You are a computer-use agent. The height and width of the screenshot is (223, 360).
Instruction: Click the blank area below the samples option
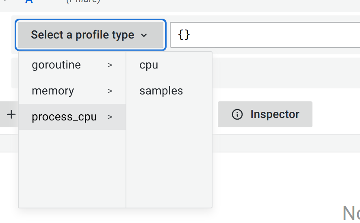[x=169, y=154]
